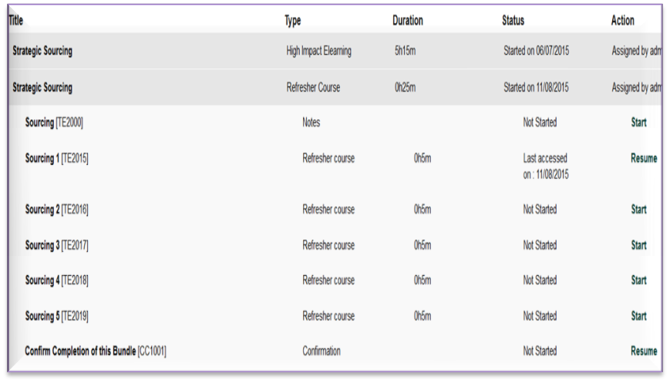Select the Duration column header
This screenshot has height=383, width=670.
tap(407, 21)
